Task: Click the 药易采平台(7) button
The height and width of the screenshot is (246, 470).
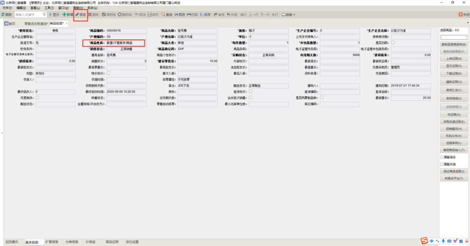Action: click(x=453, y=178)
